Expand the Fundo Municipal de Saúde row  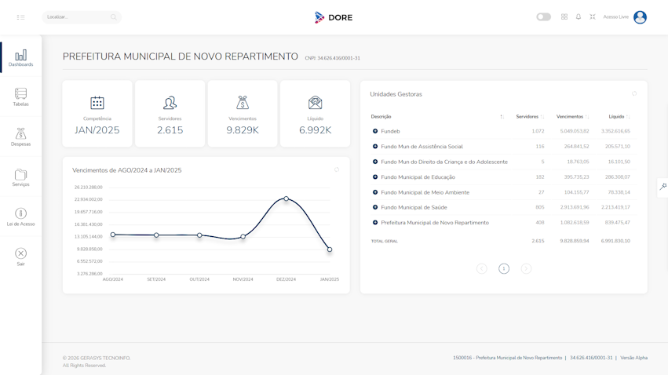coord(375,207)
